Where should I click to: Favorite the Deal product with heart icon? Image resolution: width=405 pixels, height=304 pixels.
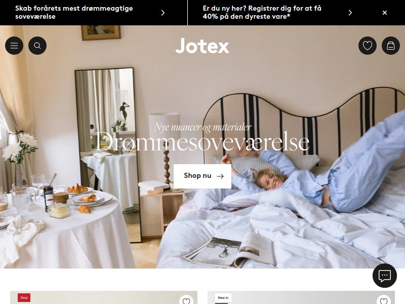click(x=186, y=300)
